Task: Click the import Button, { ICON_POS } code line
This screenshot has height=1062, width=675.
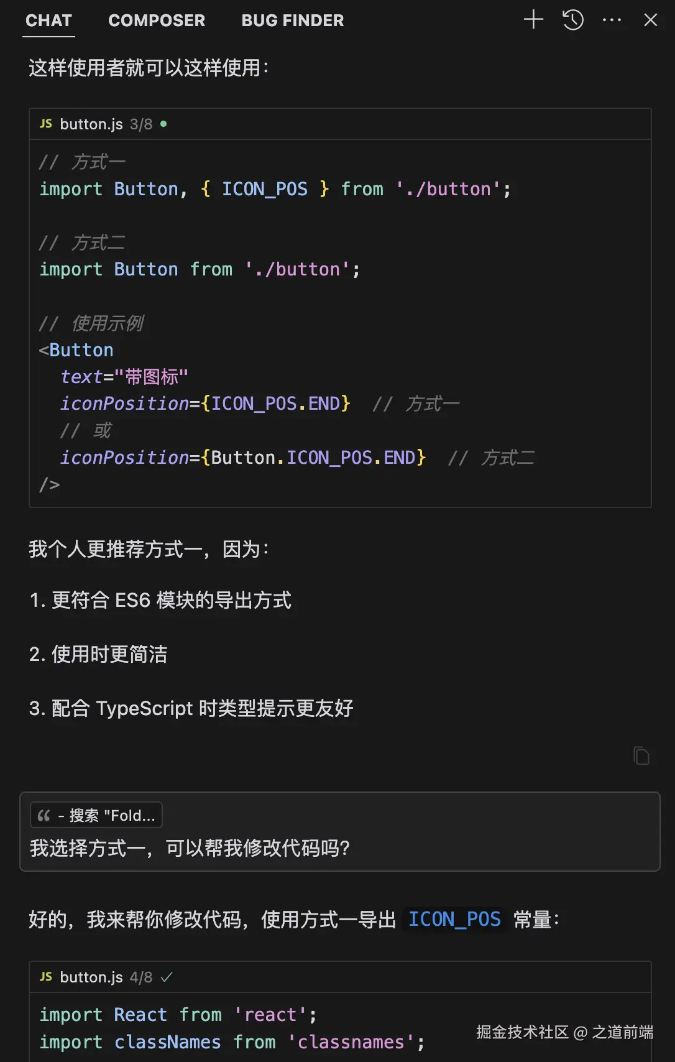Action: pos(274,189)
